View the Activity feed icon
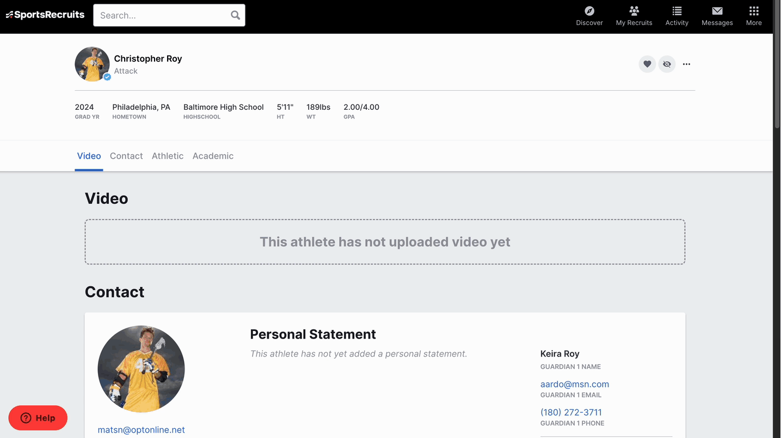This screenshot has height=438, width=781. tap(677, 10)
